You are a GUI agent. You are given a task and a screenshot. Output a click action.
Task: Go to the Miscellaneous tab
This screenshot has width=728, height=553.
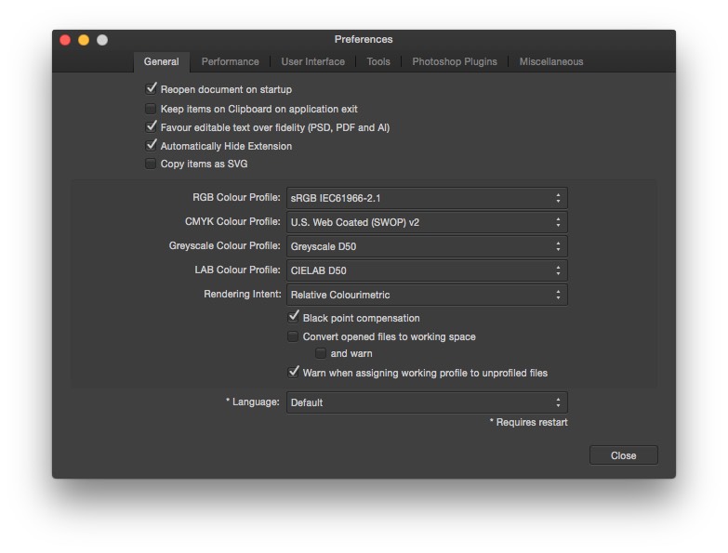(x=551, y=62)
